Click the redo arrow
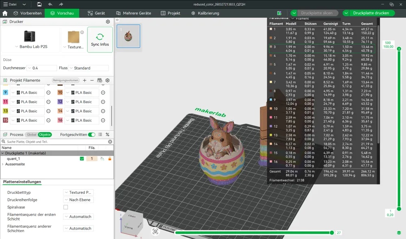Image resolution: width=406 pixels, height=239 pixels. pos(61,4)
